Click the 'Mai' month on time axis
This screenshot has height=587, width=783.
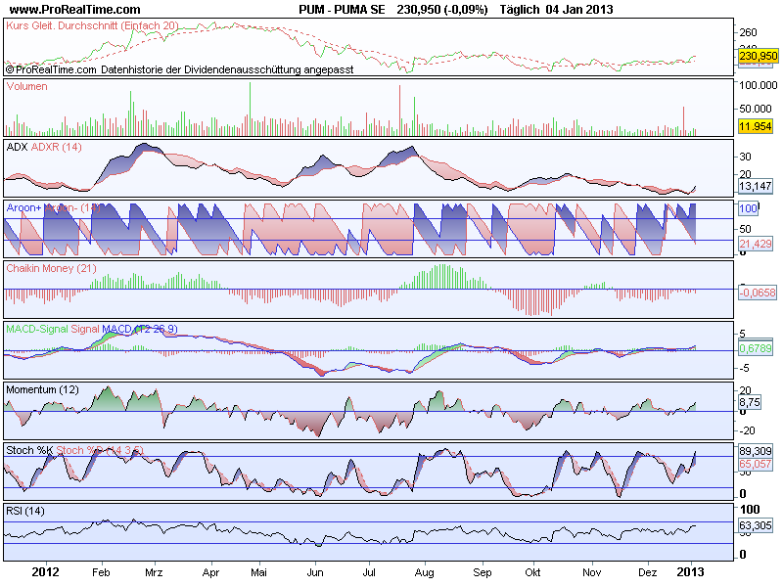click(x=258, y=572)
